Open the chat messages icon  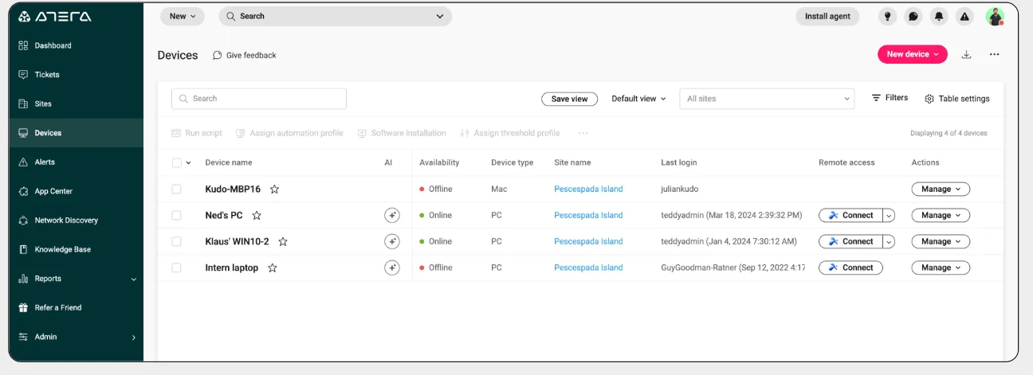point(913,16)
